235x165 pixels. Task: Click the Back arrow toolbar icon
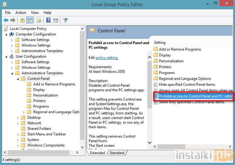tap(6, 20)
